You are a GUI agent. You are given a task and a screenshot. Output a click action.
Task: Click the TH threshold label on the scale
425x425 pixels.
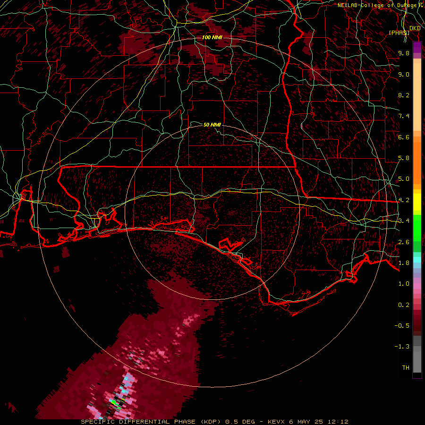pyautogui.click(x=406, y=368)
